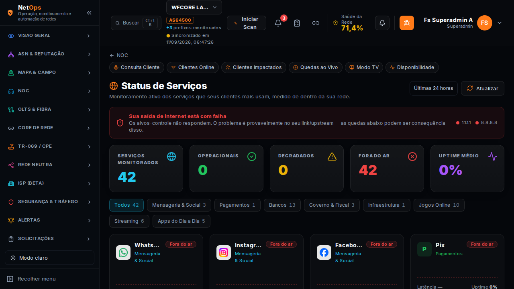Click the clipboard checklist icon in header
Viewport: 514px width, 289px height.
tap(297, 23)
